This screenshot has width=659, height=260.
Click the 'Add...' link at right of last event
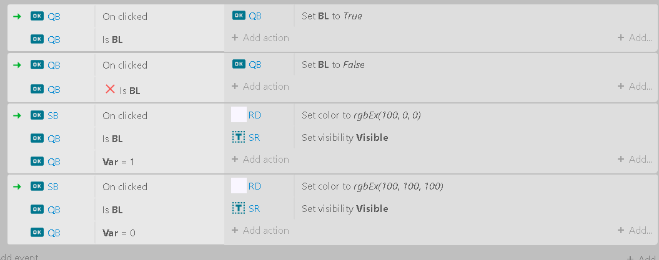[635, 230]
